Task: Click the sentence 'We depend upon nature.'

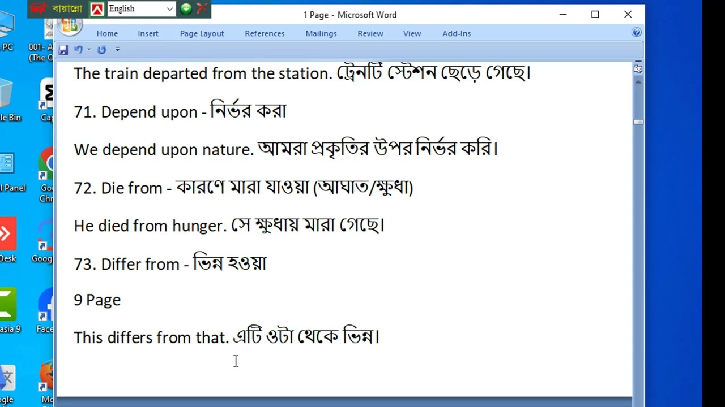Action: pyautogui.click(x=164, y=150)
